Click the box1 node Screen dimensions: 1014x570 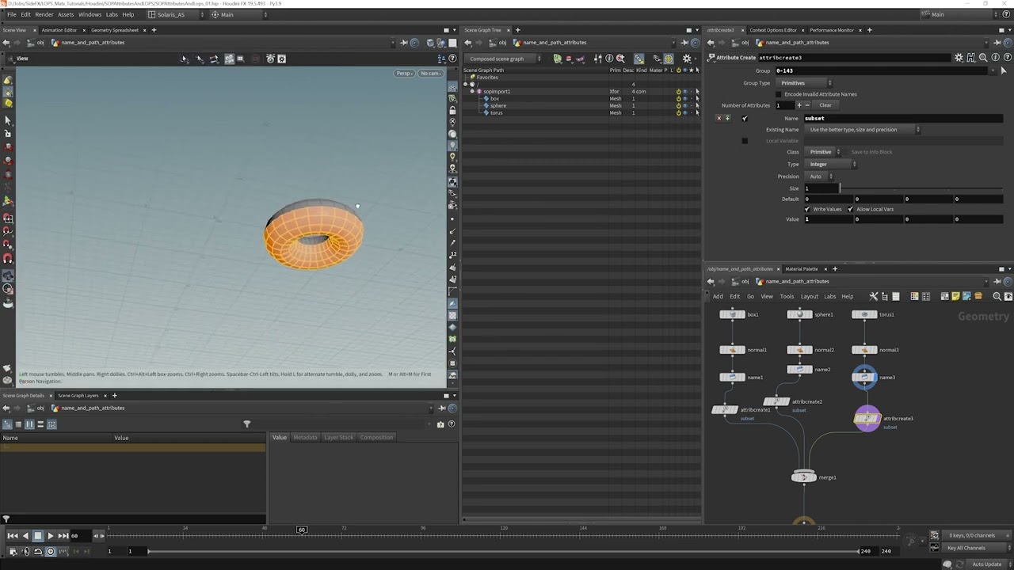[732, 314]
